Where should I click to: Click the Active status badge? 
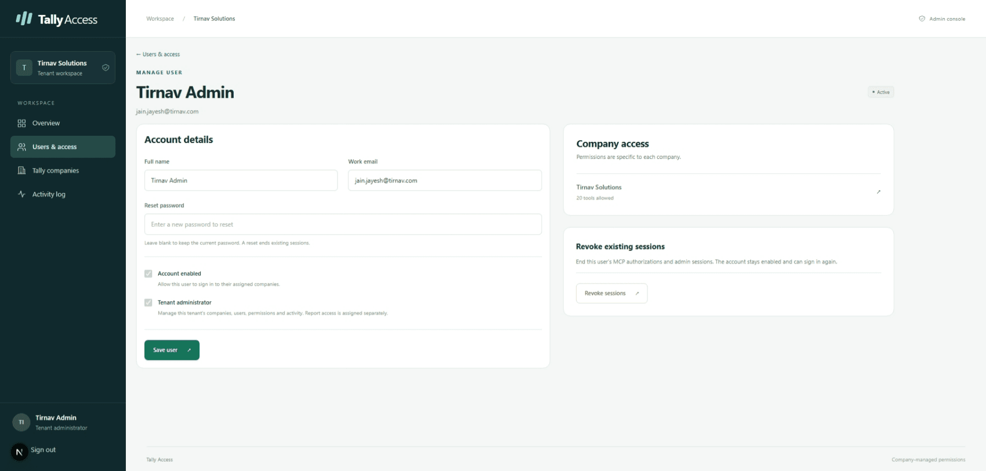(881, 92)
